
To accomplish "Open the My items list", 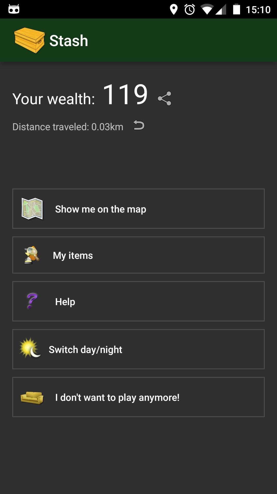I will tap(73, 255).
